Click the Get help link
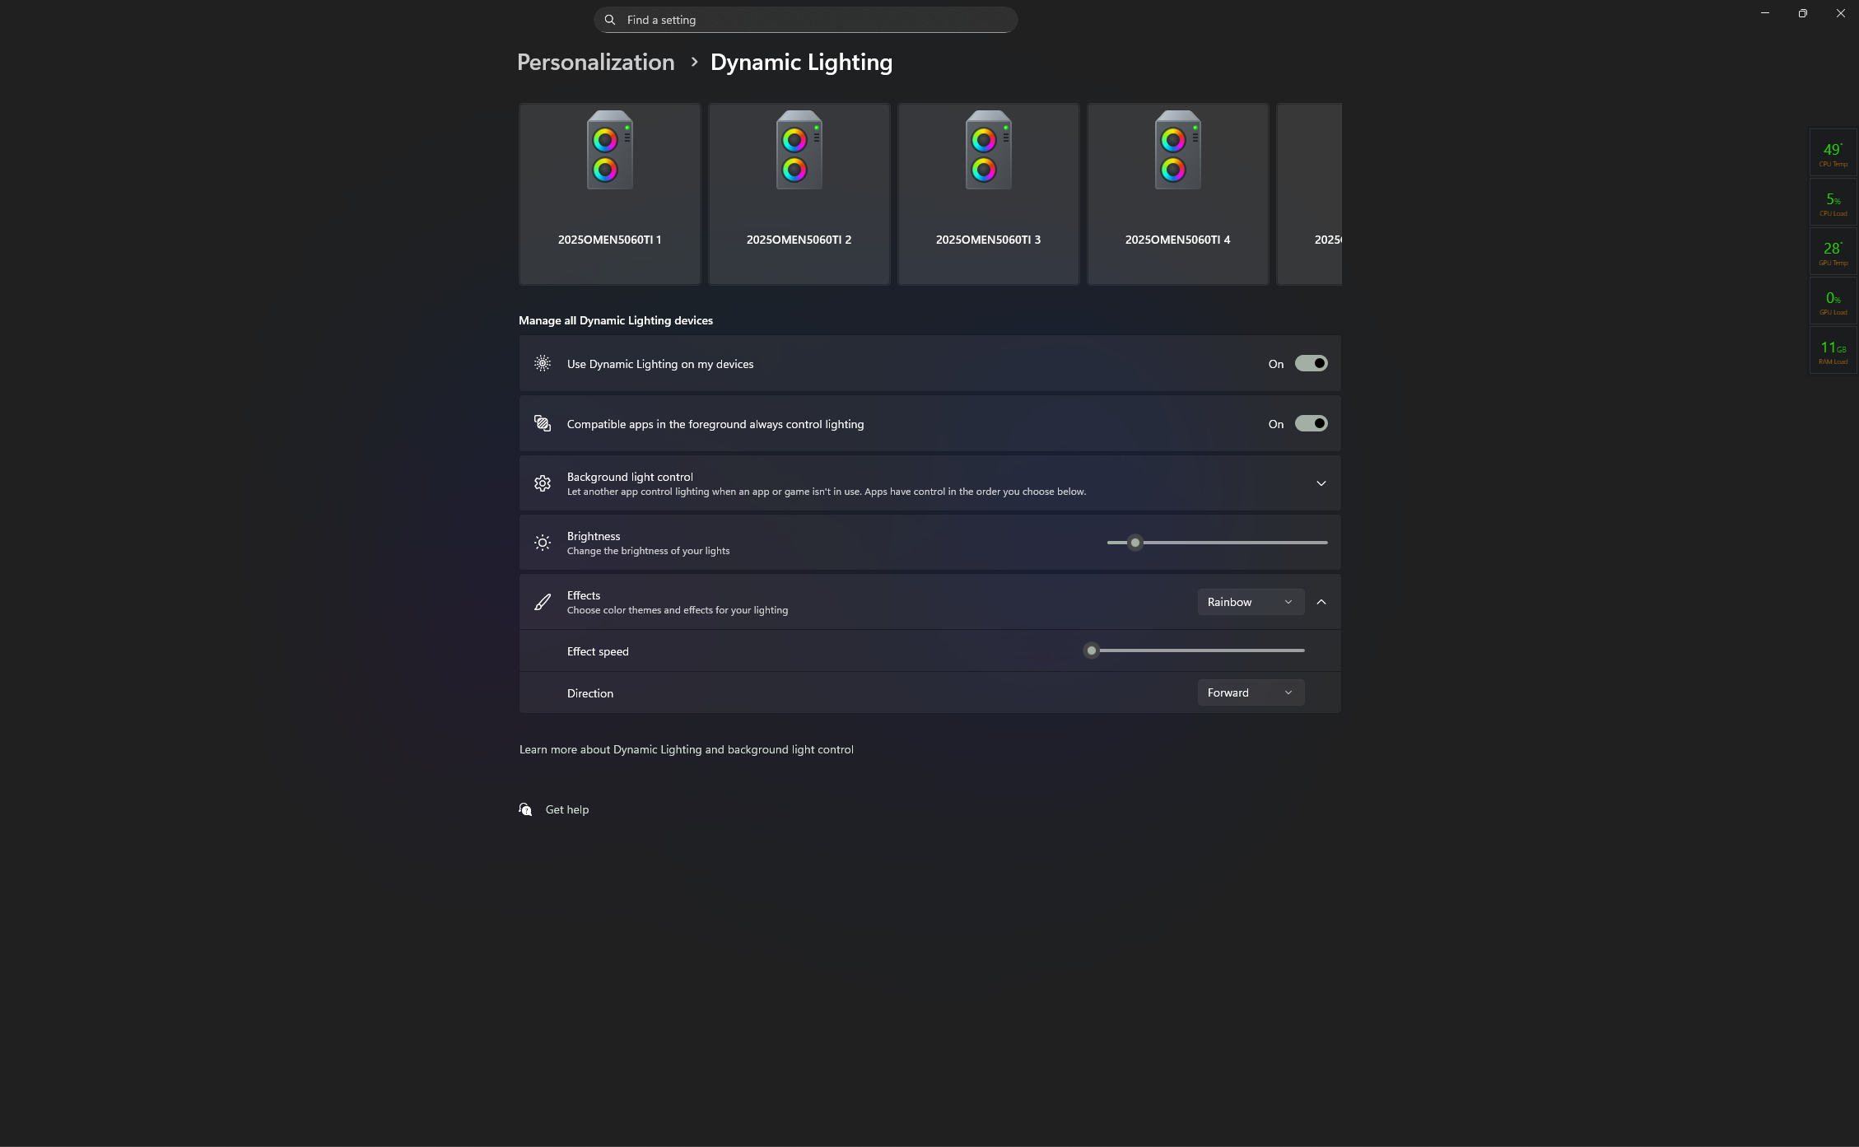Screen dimensions: 1859x1147 point(566,809)
